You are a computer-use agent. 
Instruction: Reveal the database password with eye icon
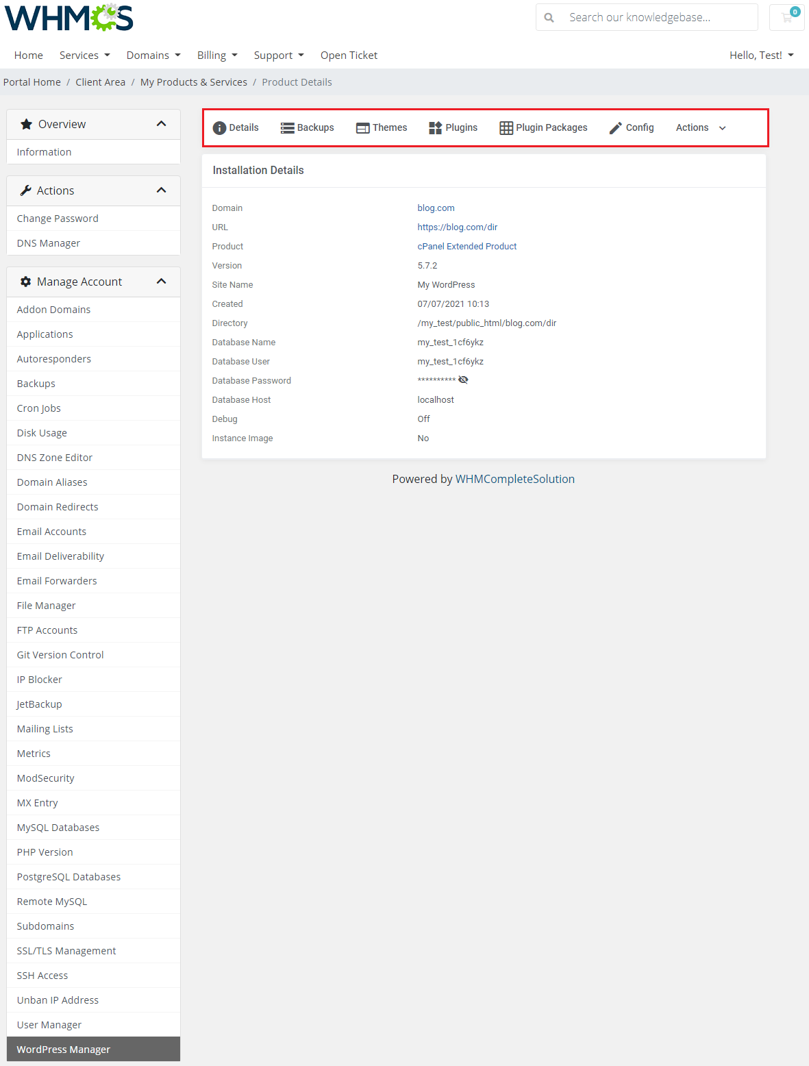tap(463, 380)
